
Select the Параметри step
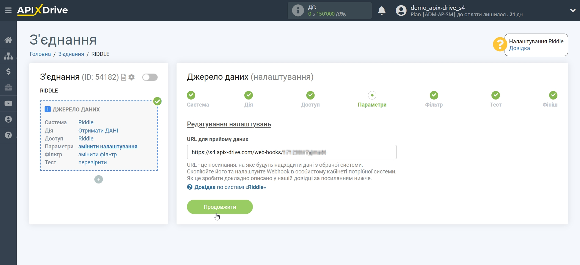coord(372,95)
